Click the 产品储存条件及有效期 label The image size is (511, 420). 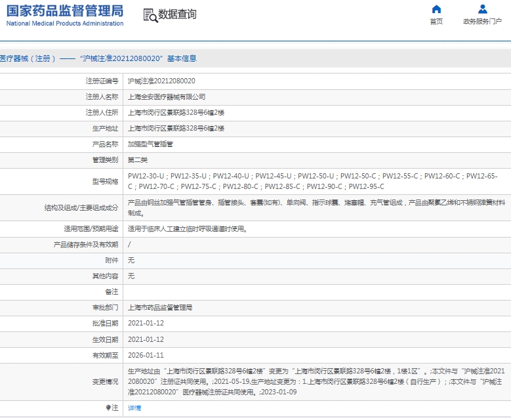click(x=86, y=245)
